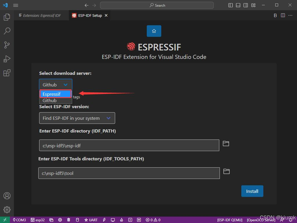Image resolution: width=297 pixels, height=223 pixels.
Task: Click the flash lightning icon in status bar
Action: pyautogui.click(x=104, y=220)
